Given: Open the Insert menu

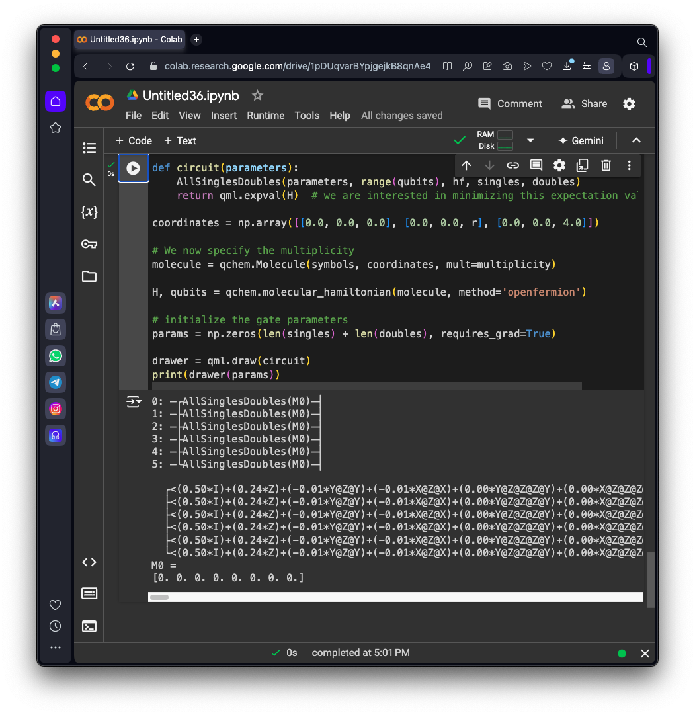Looking at the screenshot, I should [x=224, y=116].
